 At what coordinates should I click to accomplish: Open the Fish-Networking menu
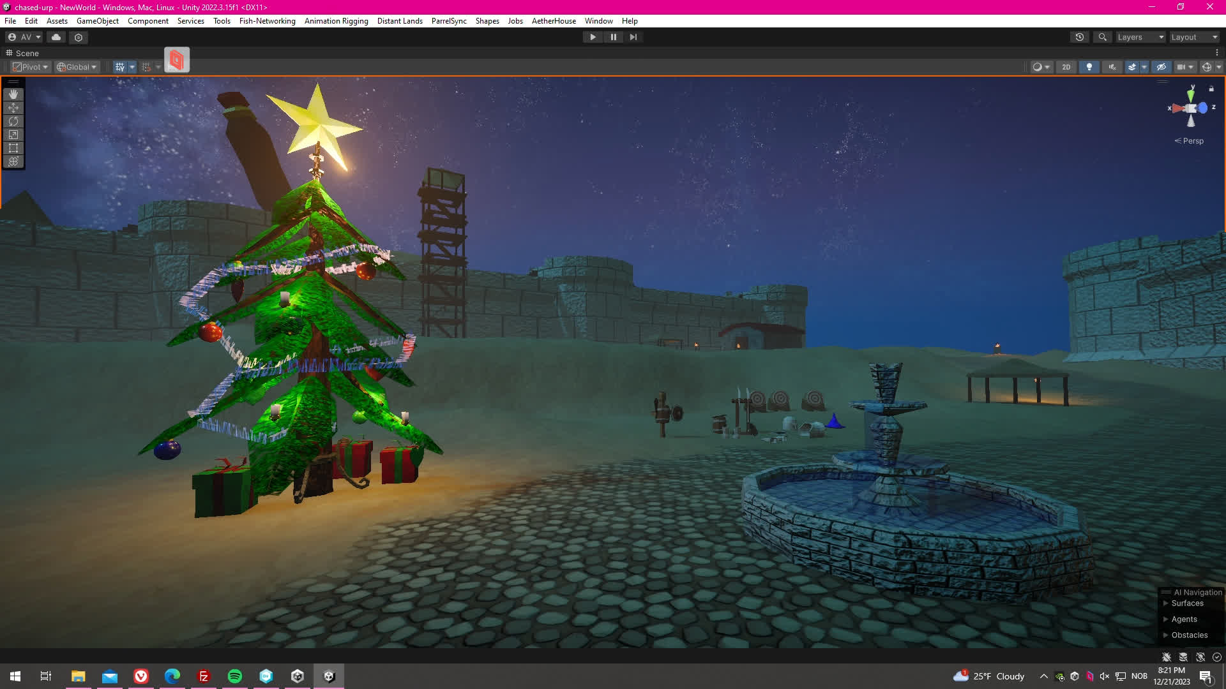click(267, 21)
